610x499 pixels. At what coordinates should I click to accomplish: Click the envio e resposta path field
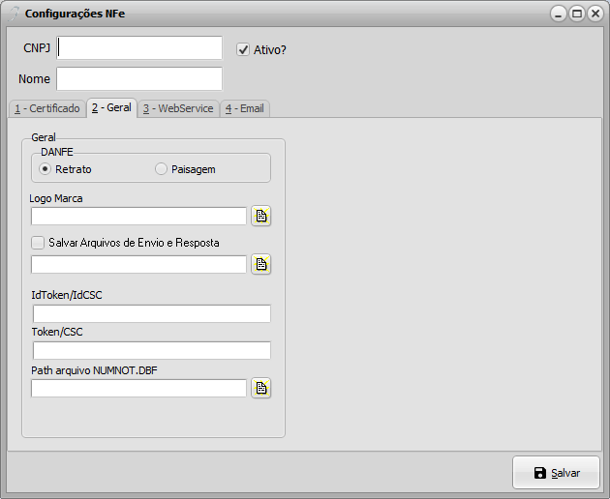[138, 264]
